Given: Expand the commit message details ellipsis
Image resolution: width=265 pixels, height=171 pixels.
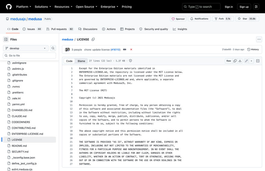Looking at the screenshot, I should click(125, 49).
